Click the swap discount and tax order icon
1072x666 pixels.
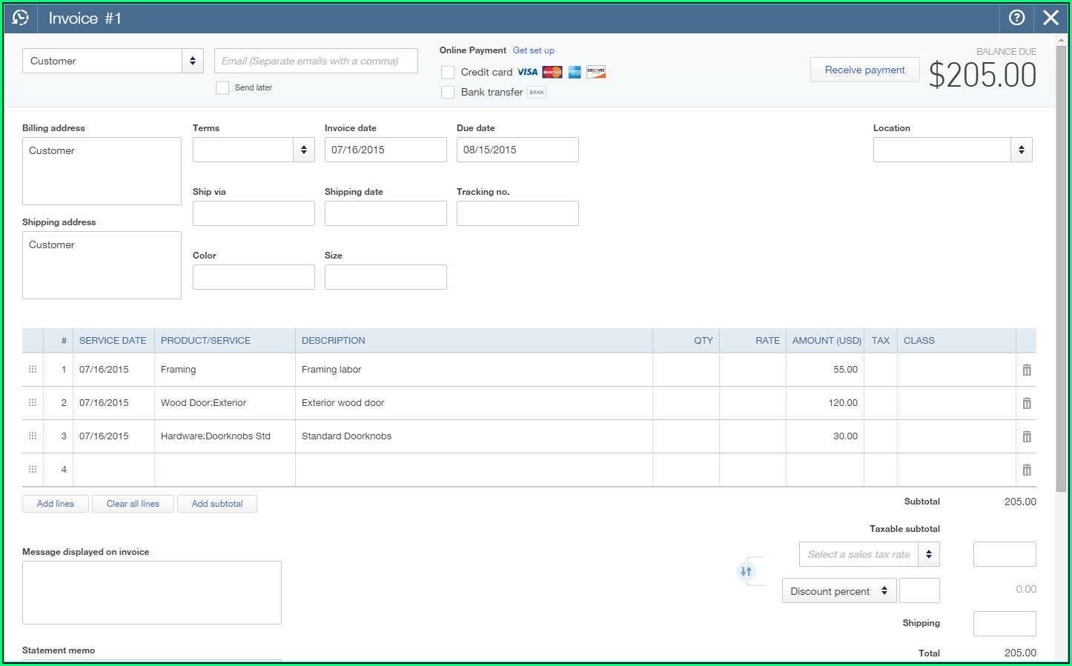(746, 571)
